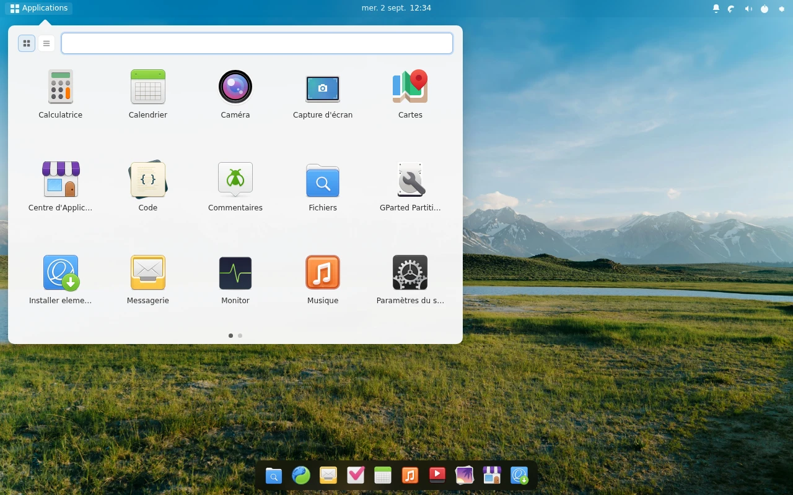Open the Capture d'écran screenshot tool

[x=323, y=94]
